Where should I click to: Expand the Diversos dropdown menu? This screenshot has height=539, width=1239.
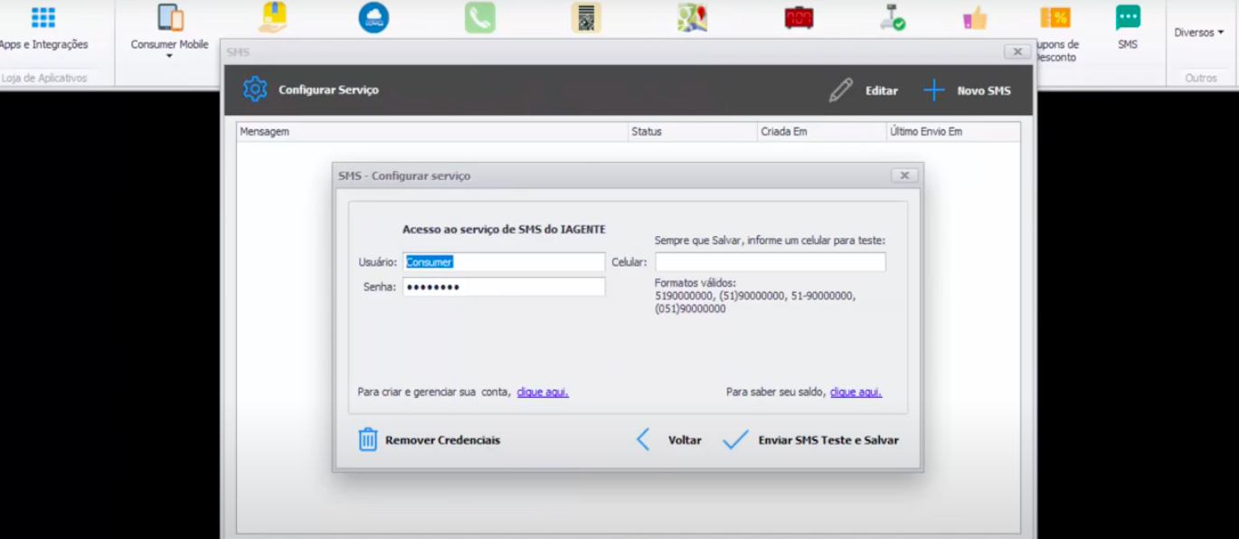click(x=1198, y=33)
